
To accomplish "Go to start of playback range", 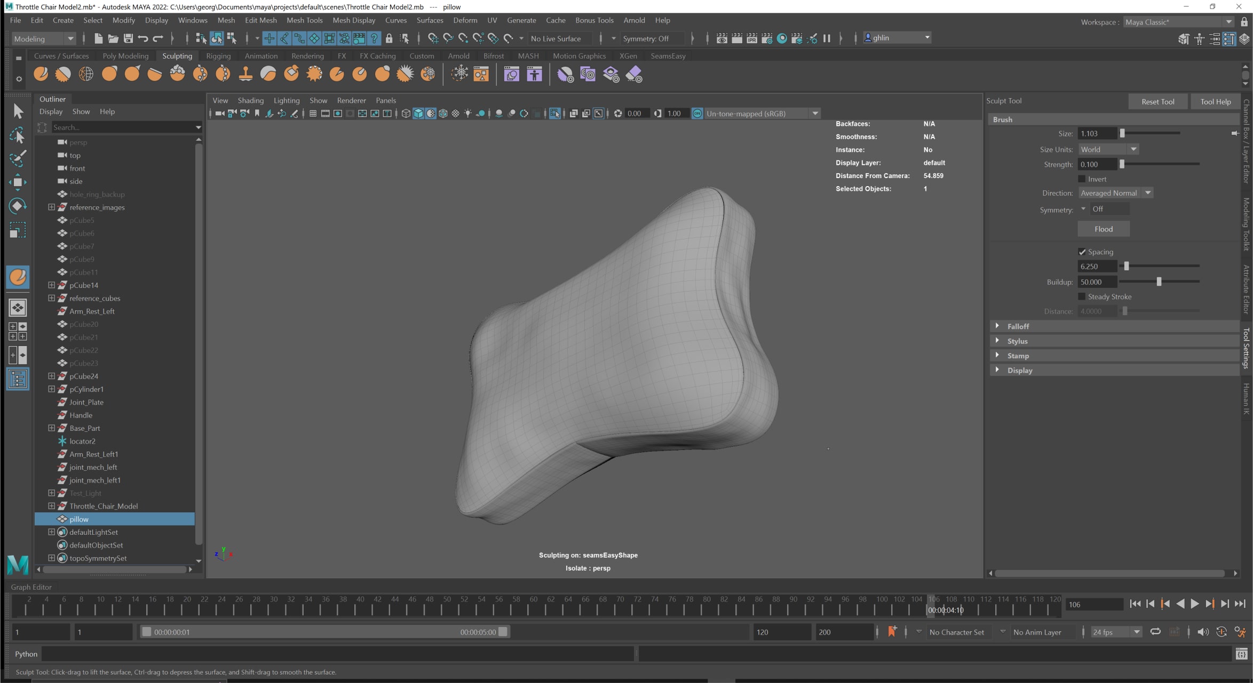I will tap(1135, 604).
